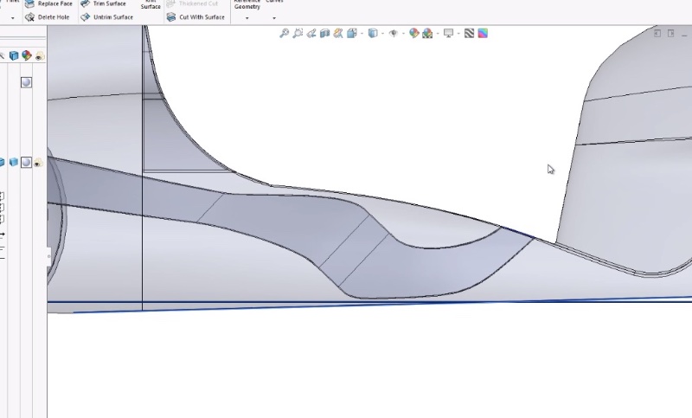Toggle the visibility eye column in display pane

tap(40, 56)
